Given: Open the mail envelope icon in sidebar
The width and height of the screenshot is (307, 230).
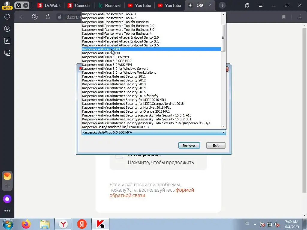Looking at the screenshot, I should [7, 176].
